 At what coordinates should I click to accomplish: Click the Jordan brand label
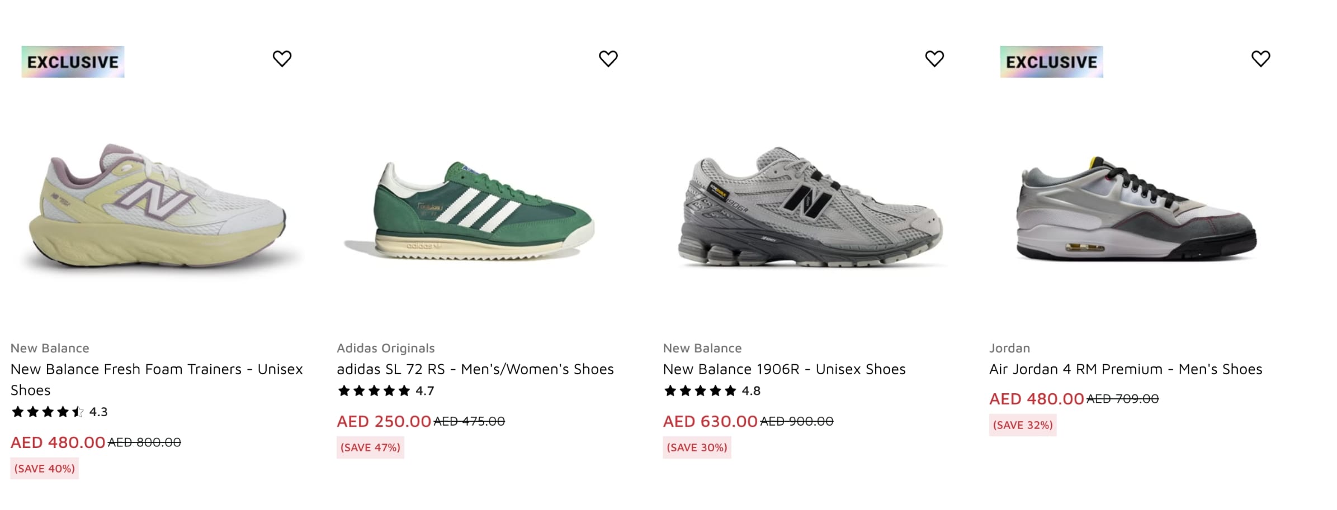(x=1009, y=349)
